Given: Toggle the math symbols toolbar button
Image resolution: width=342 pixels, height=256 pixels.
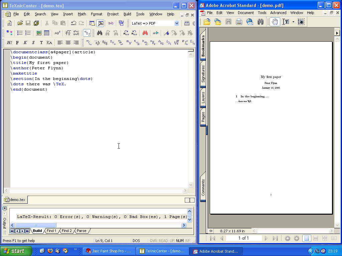Looking at the screenshot, I should click(87, 33).
